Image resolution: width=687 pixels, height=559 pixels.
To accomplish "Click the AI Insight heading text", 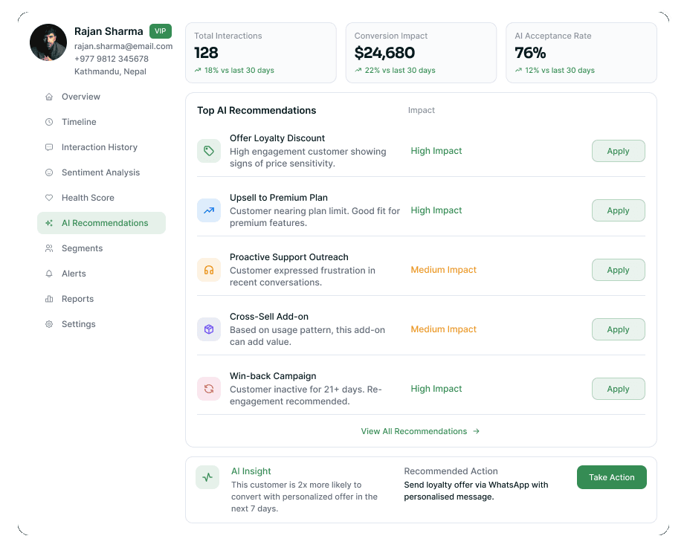I will point(251,471).
